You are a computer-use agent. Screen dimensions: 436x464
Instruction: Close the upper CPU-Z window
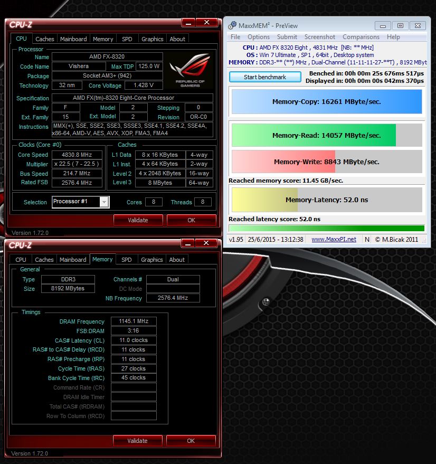[207, 23]
